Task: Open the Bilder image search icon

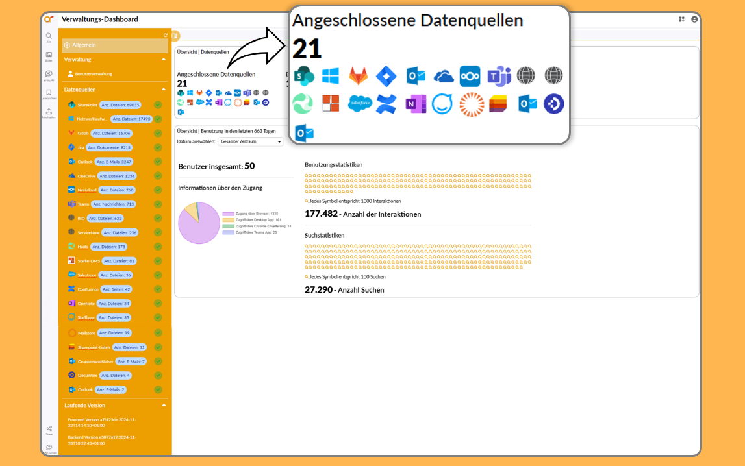Action: click(x=49, y=55)
